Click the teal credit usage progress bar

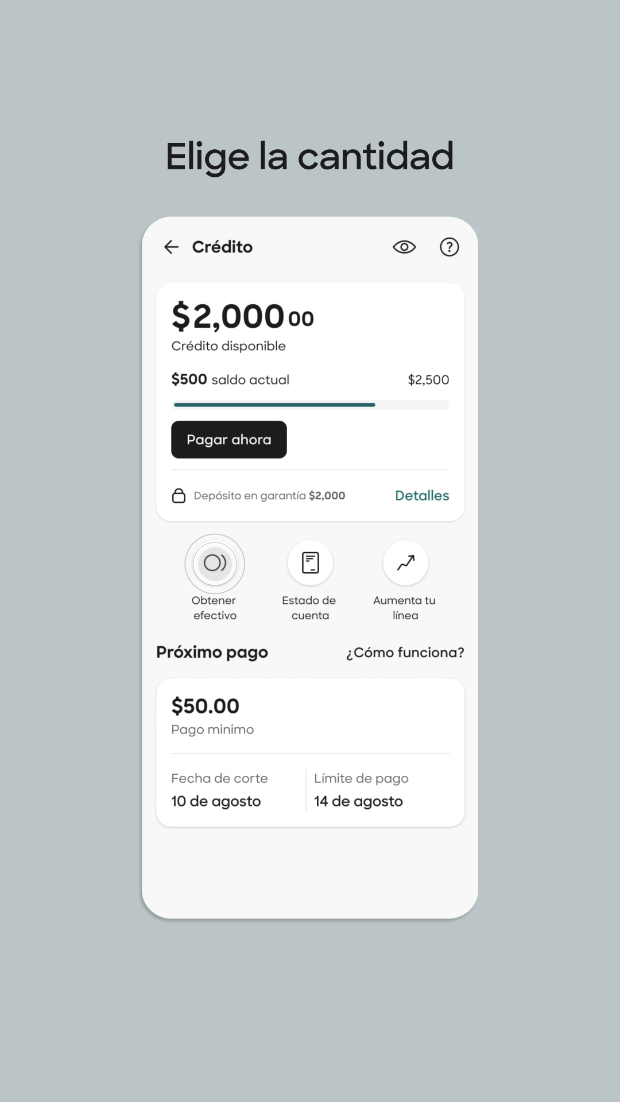coord(274,405)
